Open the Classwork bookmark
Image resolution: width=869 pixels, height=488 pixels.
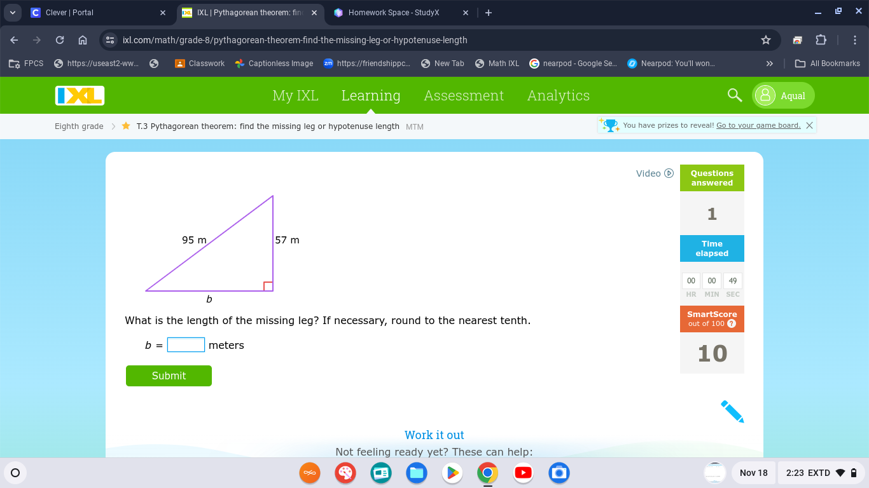tap(200, 64)
